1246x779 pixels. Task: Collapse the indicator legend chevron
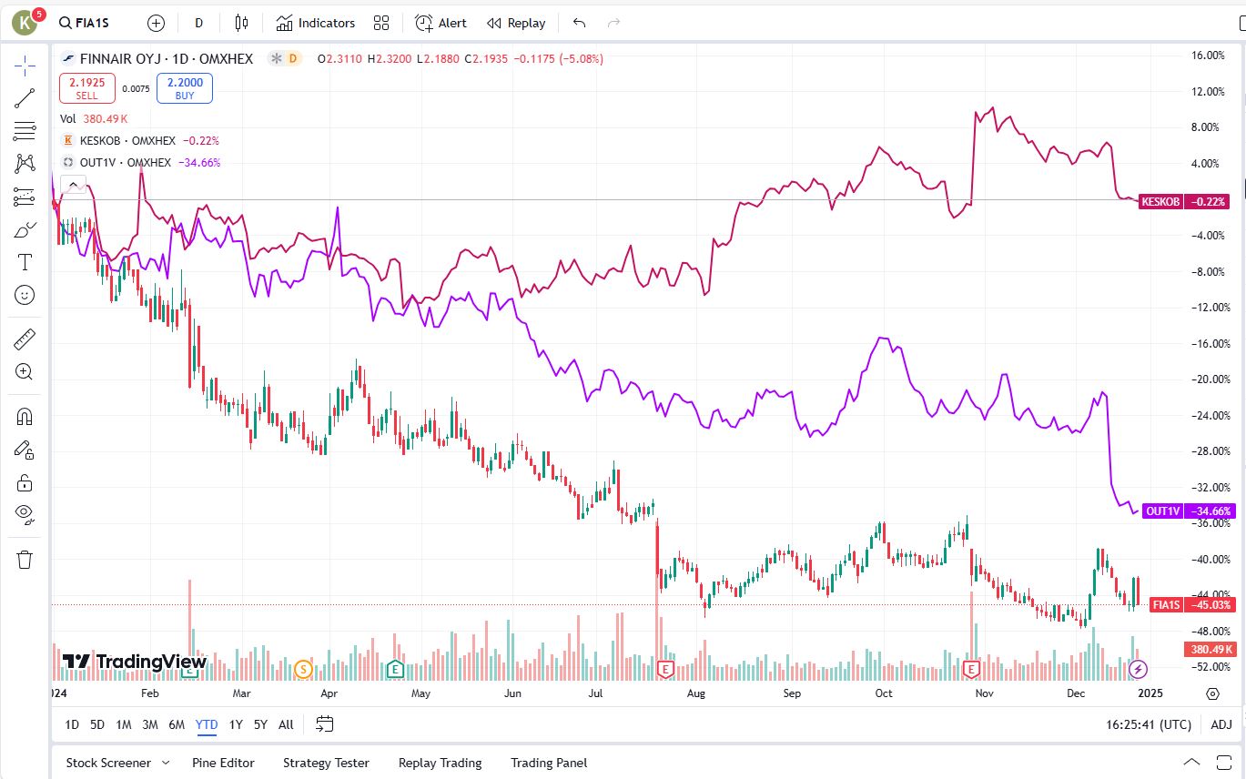point(74,184)
